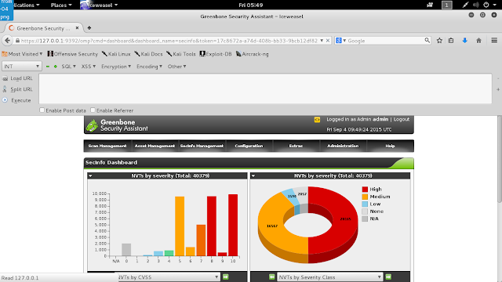Click the browser back arrow button
The width and height of the screenshot is (502, 282).
click(8, 41)
